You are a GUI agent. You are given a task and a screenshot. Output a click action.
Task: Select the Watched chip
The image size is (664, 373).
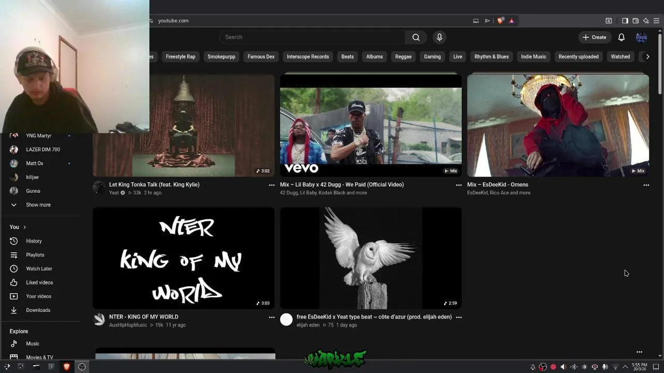point(620,56)
